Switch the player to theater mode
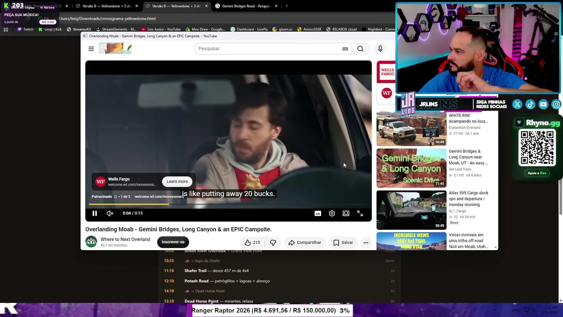This screenshot has height=317, width=563. point(346,213)
